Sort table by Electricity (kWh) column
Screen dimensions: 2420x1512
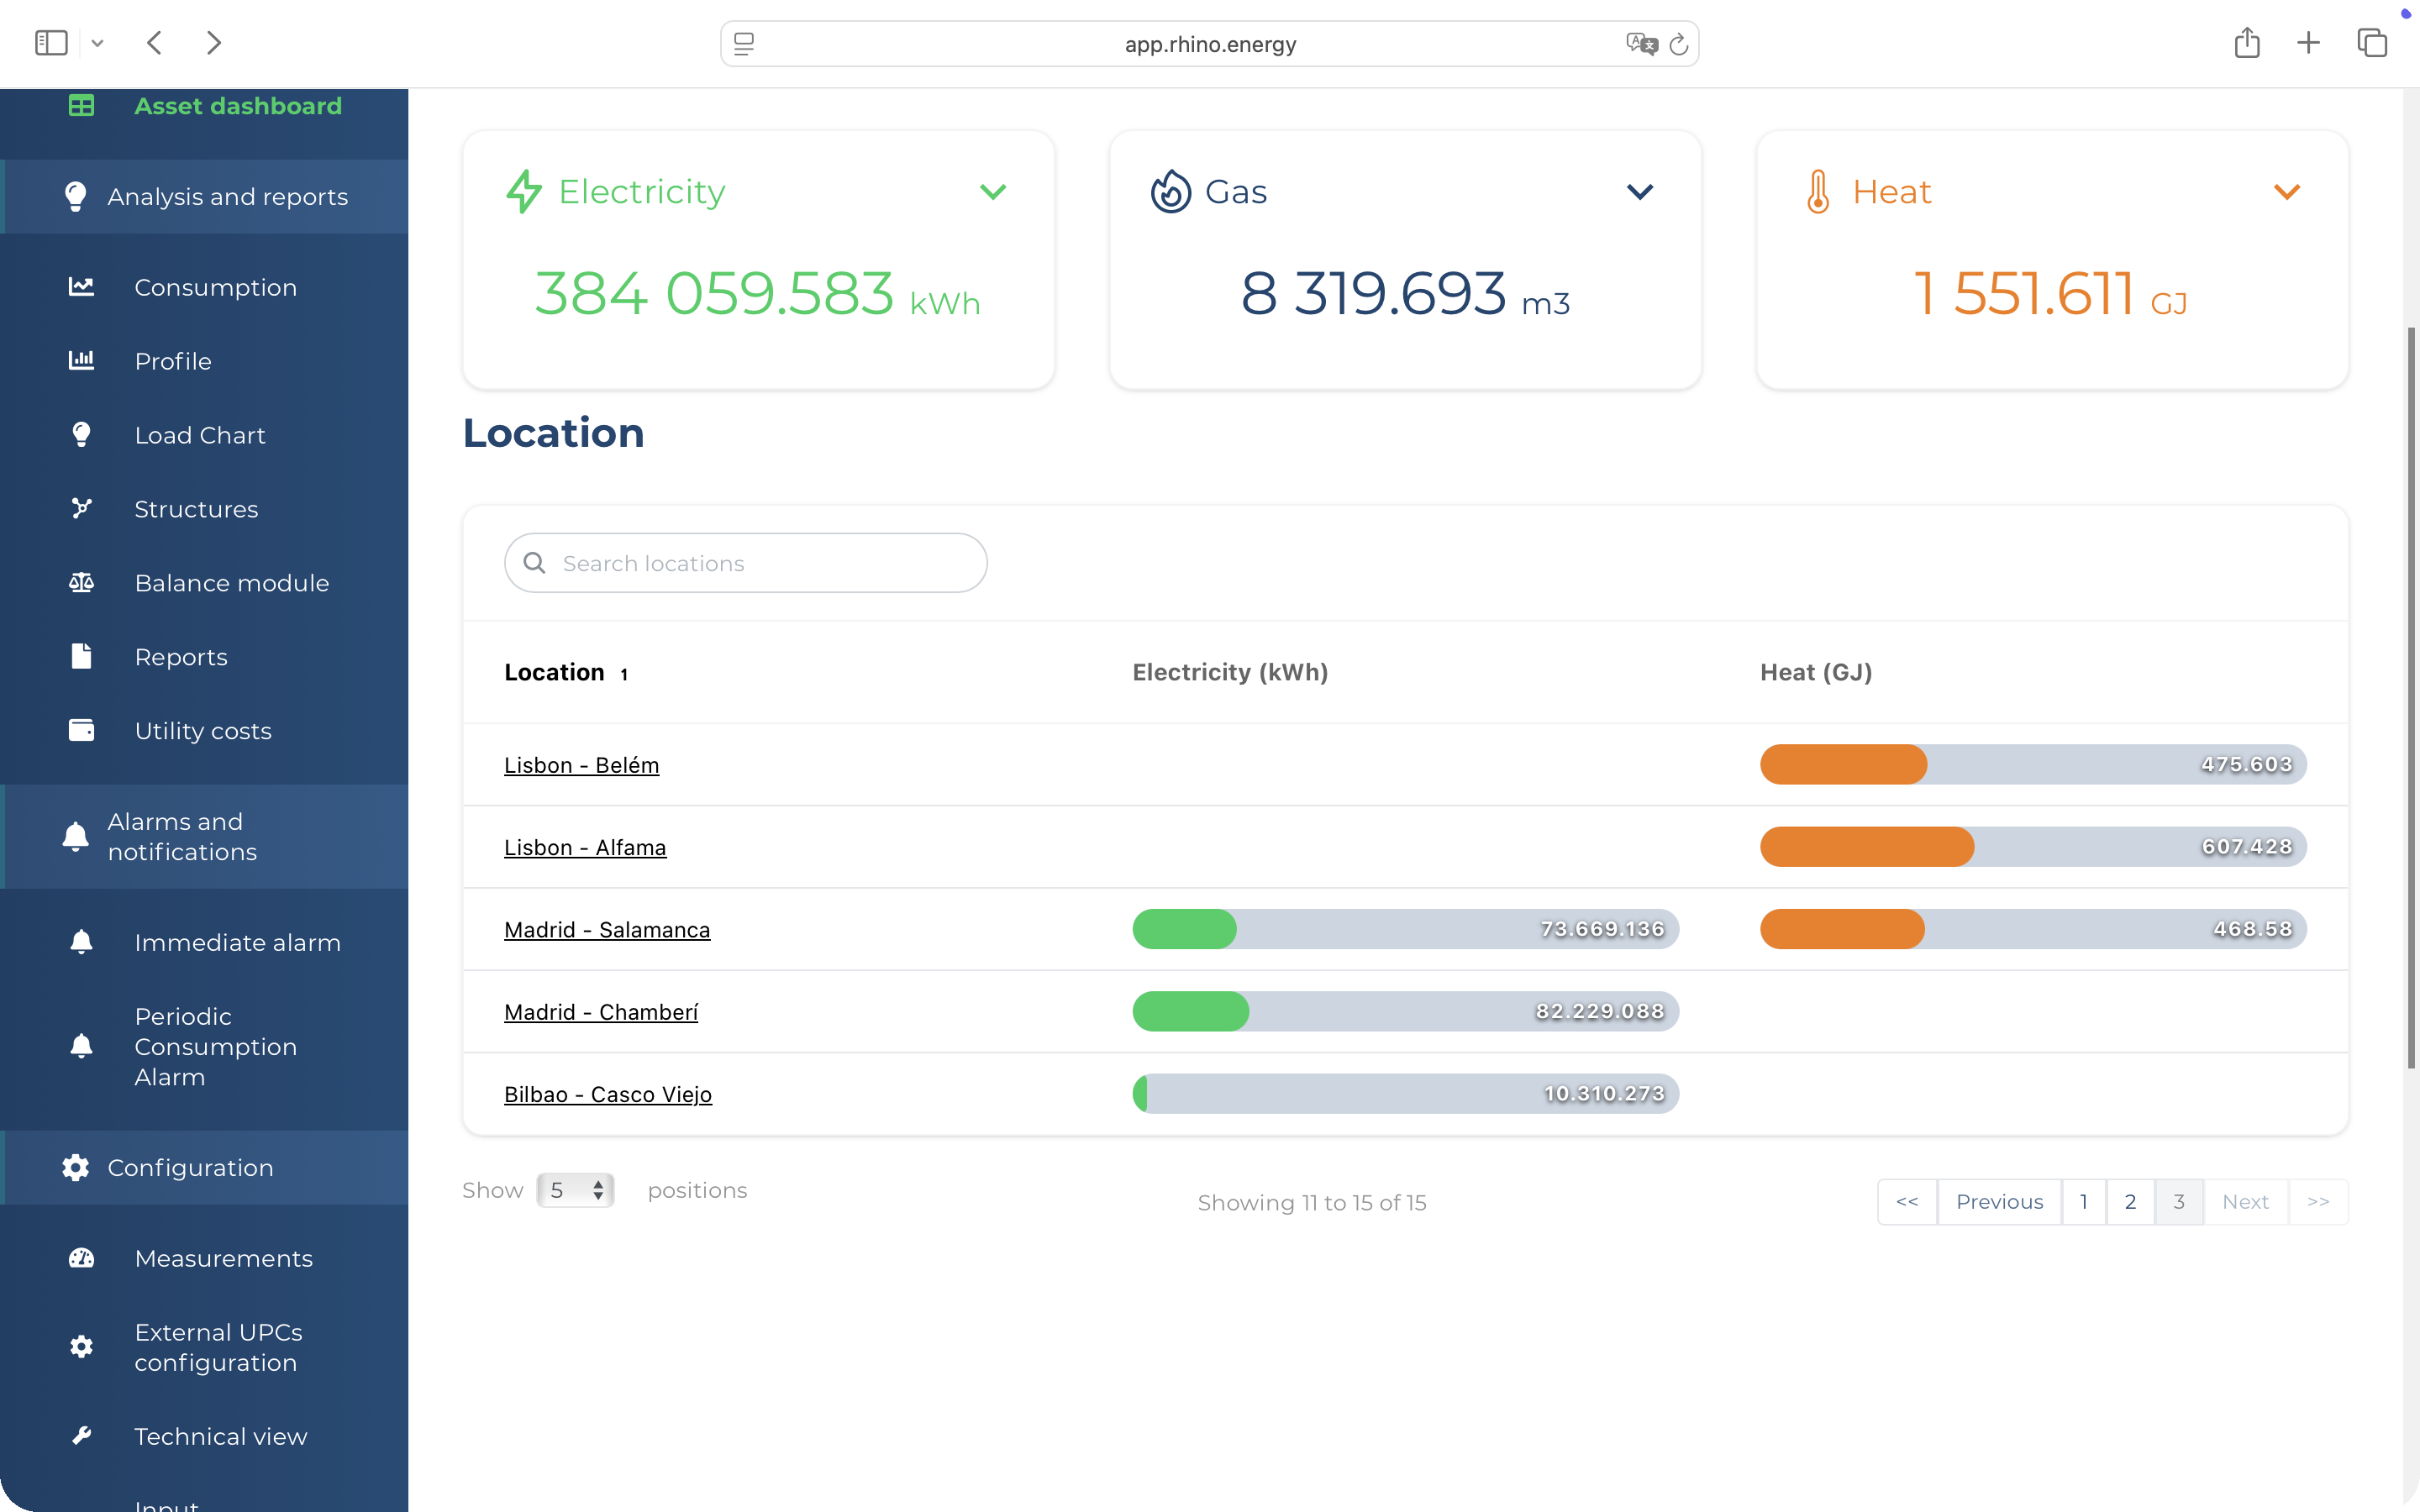point(1230,672)
